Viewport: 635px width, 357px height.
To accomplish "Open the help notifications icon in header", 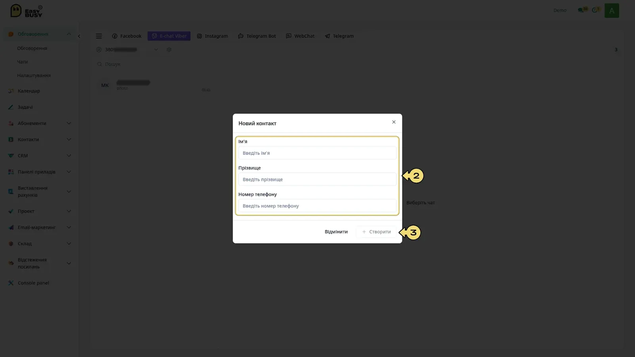I will (x=596, y=10).
